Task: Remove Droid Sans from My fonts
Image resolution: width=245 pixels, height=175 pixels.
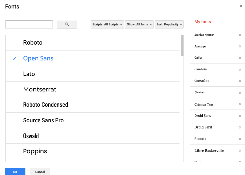Action: pyautogui.click(x=240, y=116)
